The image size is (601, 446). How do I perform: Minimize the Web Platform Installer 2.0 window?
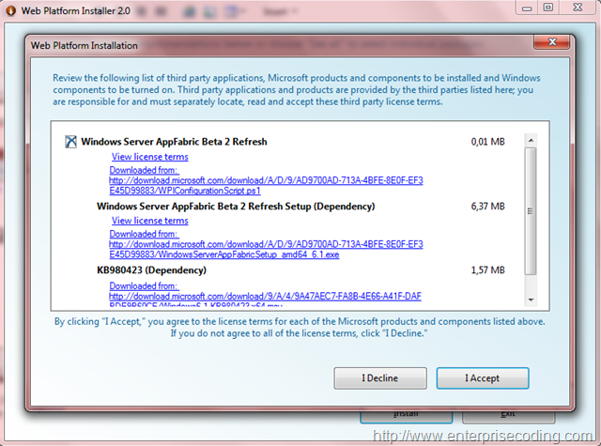pos(527,8)
